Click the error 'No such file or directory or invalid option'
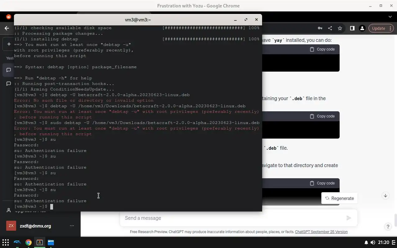This screenshot has width=397, height=248. click(x=93, y=100)
